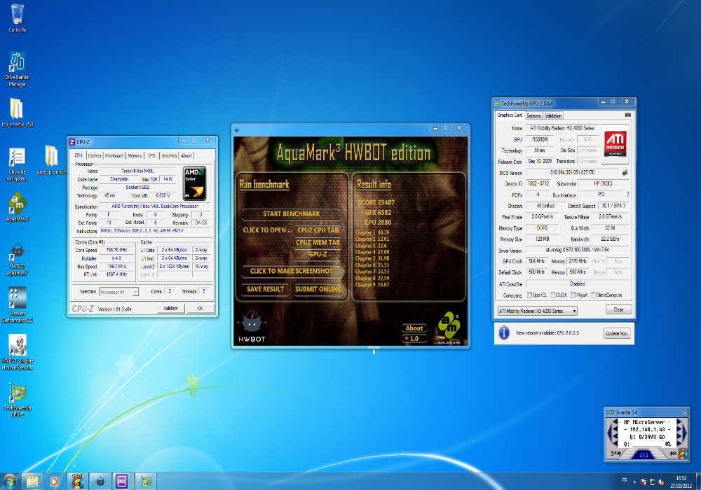
Task: Click Validate button in CPU-Z
Action: click(171, 309)
